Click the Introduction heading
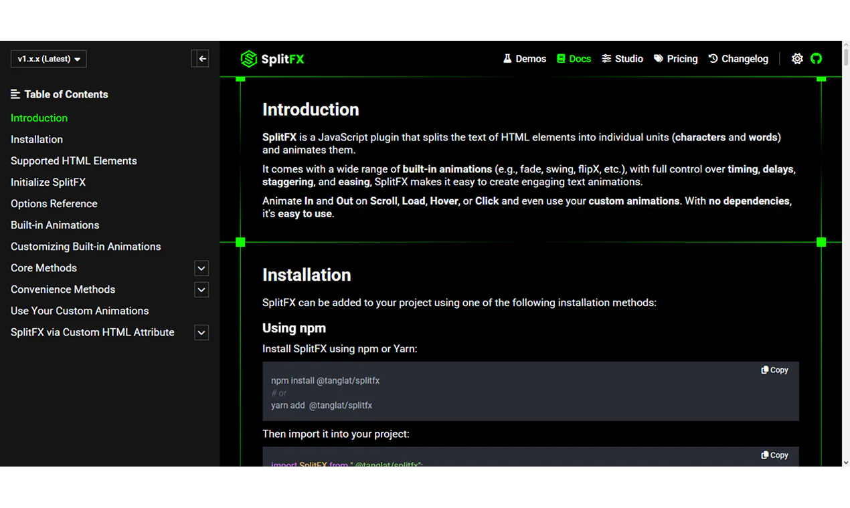 (311, 110)
